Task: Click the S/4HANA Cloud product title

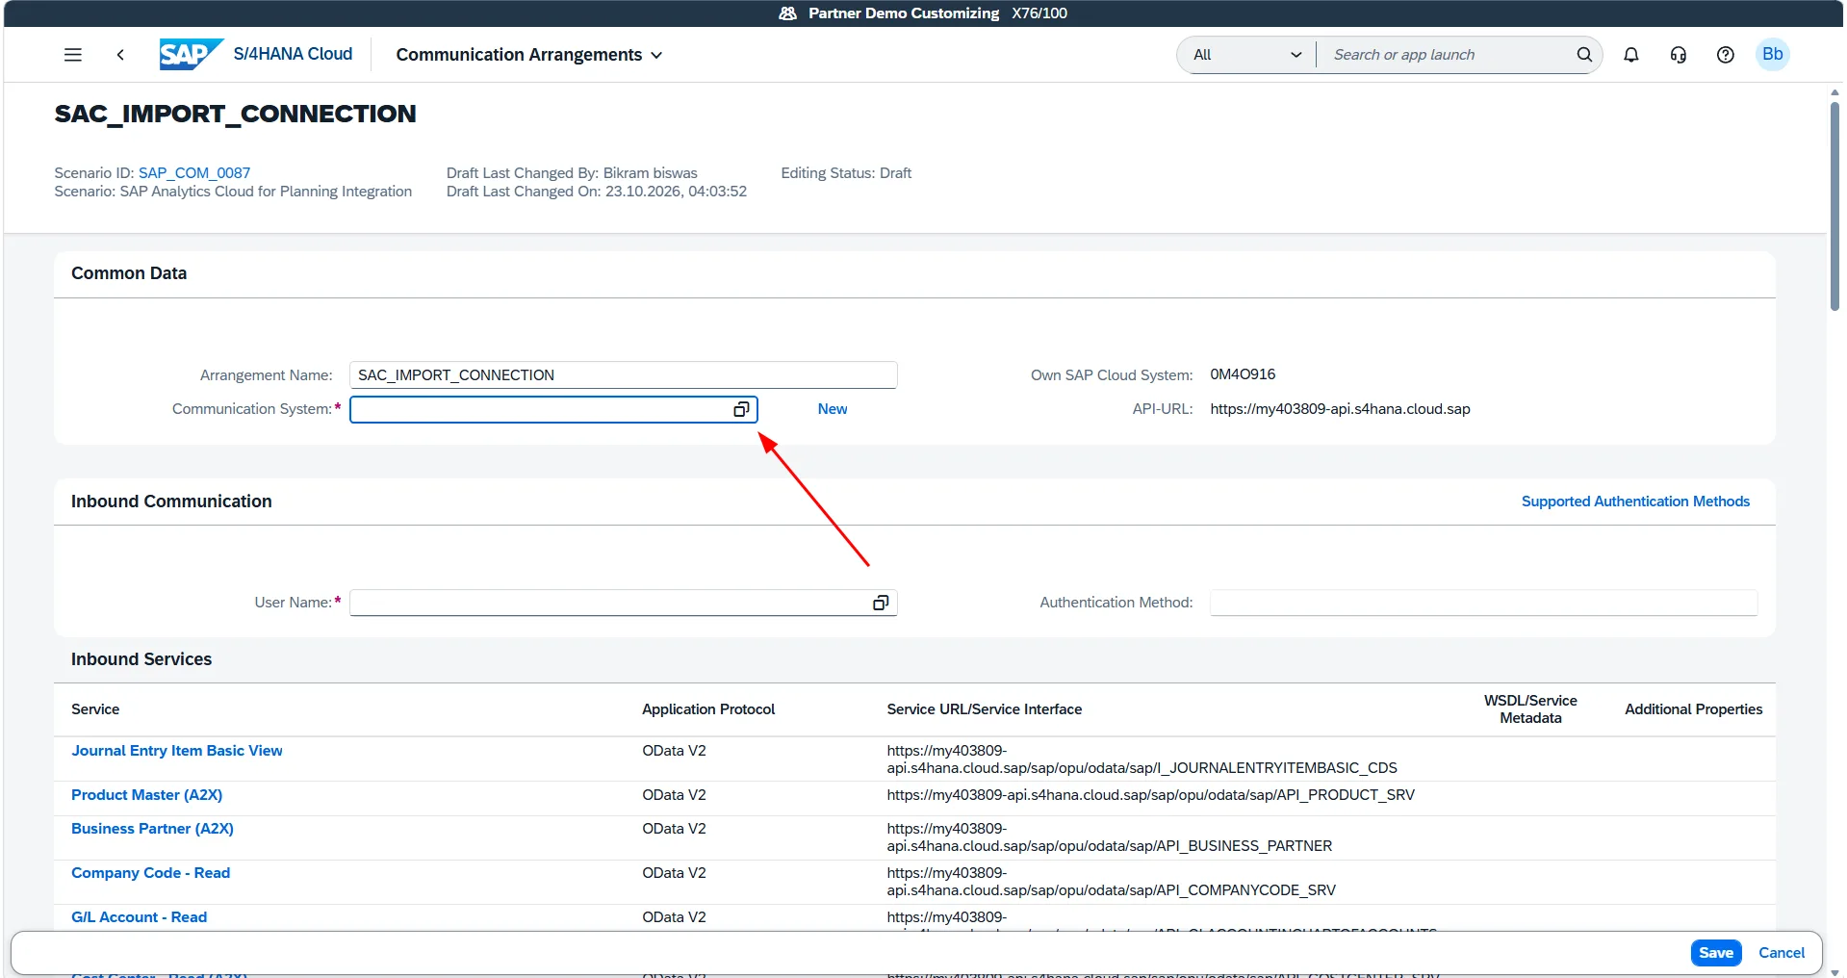Action: point(293,54)
